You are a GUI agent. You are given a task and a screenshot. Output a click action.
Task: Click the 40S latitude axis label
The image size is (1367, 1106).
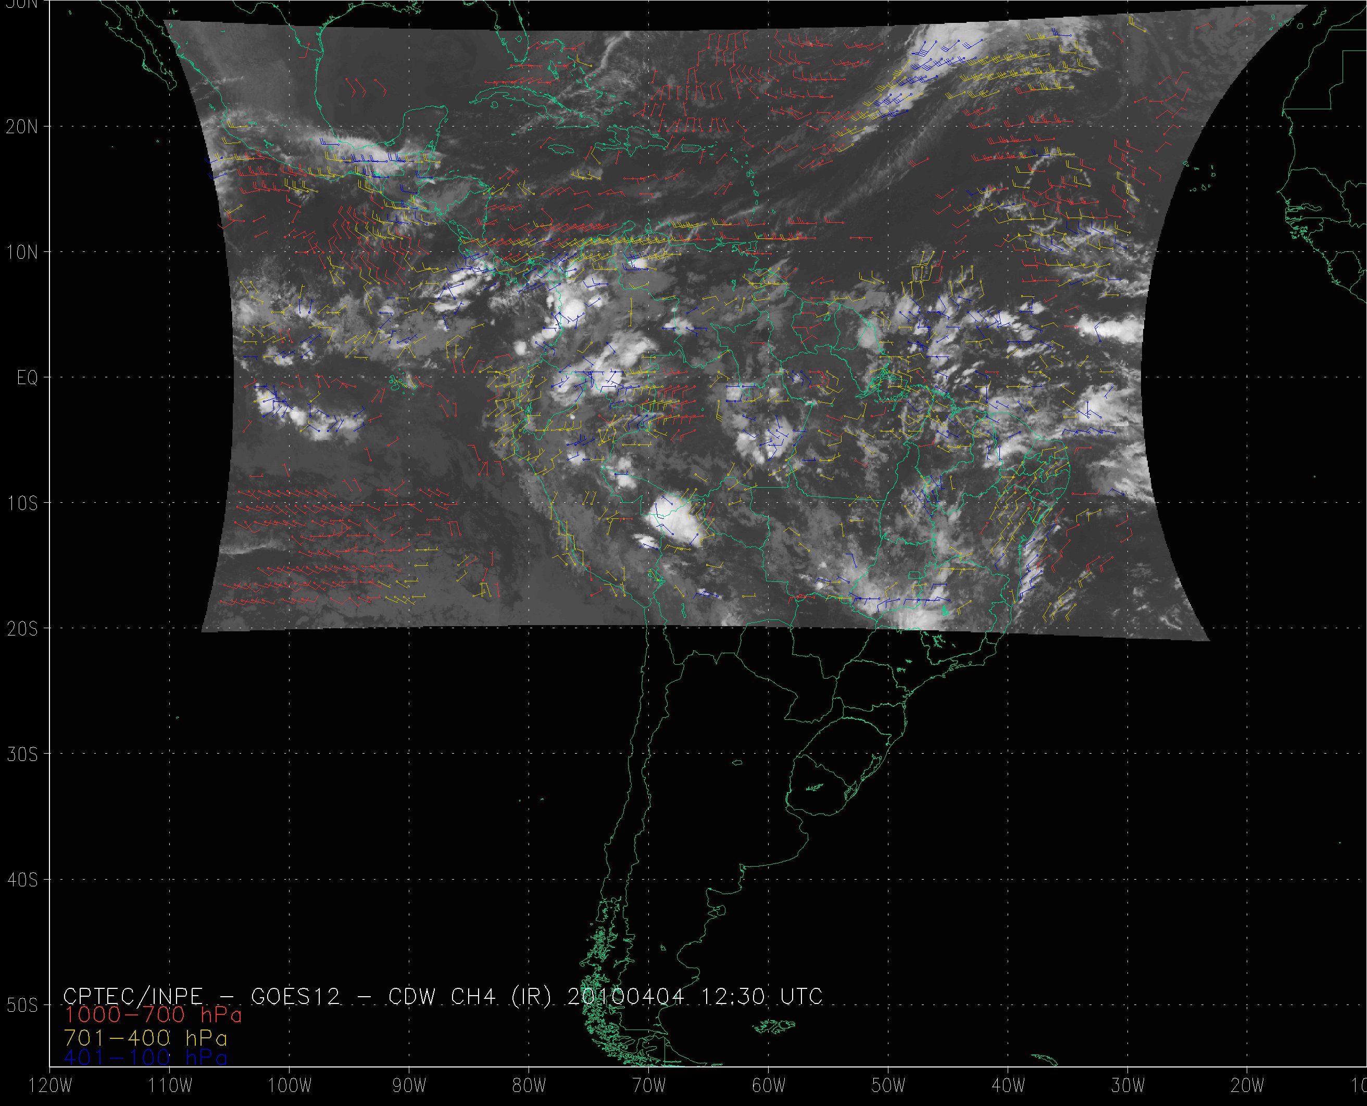pos(22,880)
